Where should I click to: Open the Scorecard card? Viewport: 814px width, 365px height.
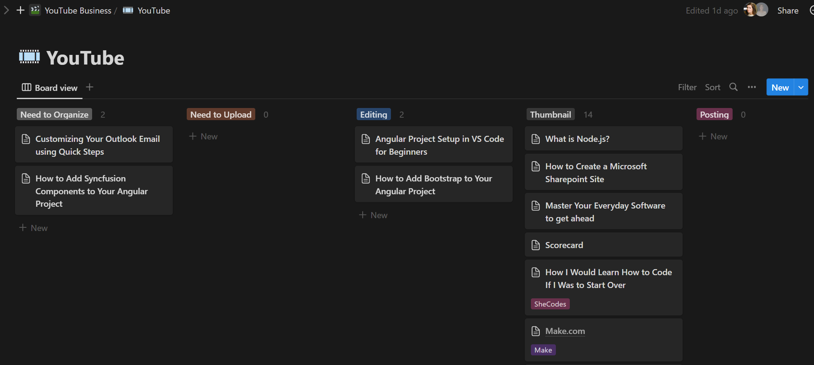tap(604, 245)
